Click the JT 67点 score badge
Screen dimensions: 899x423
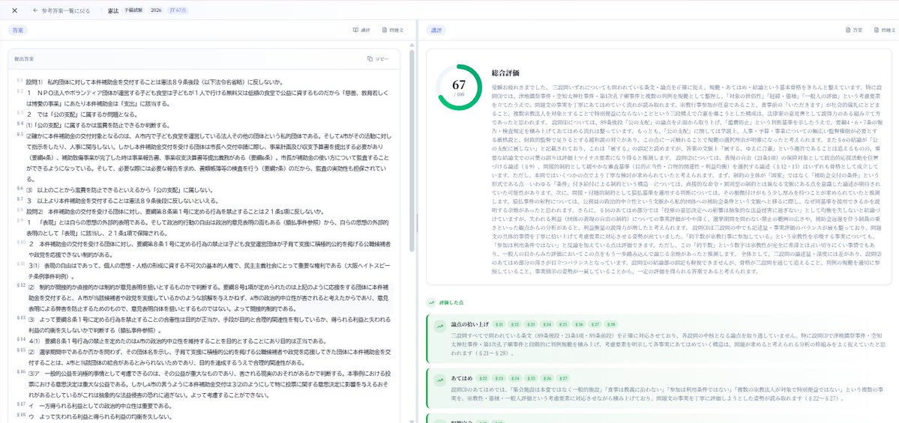point(177,10)
